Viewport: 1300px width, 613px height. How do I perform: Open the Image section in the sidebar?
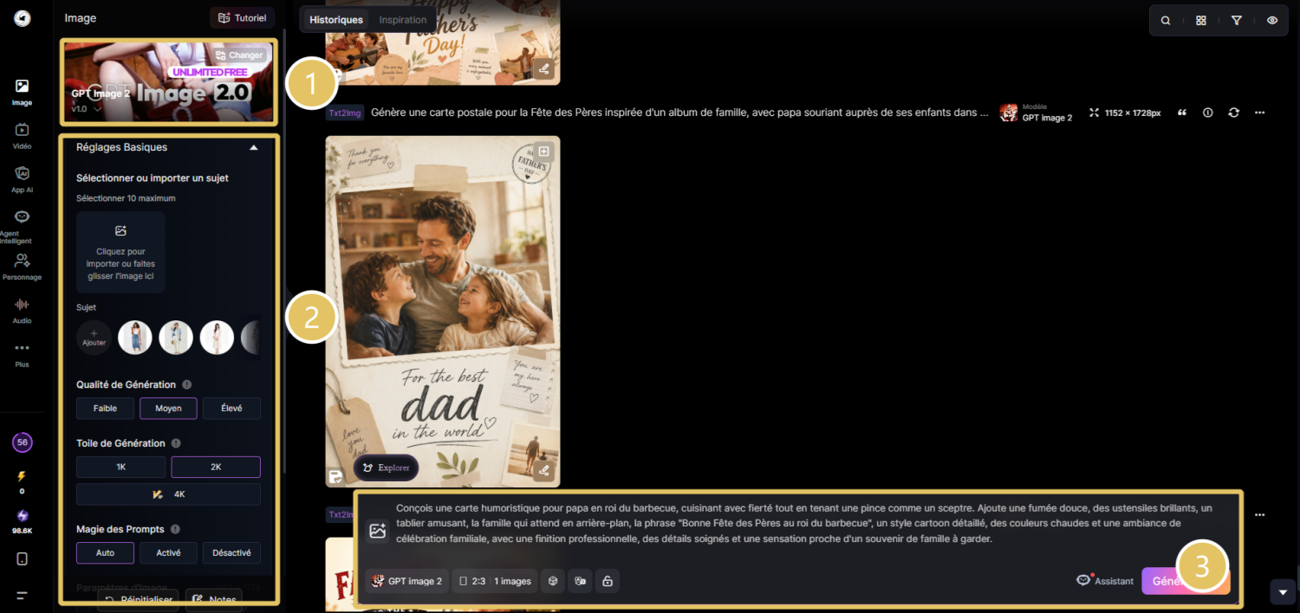[x=22, y=92]
